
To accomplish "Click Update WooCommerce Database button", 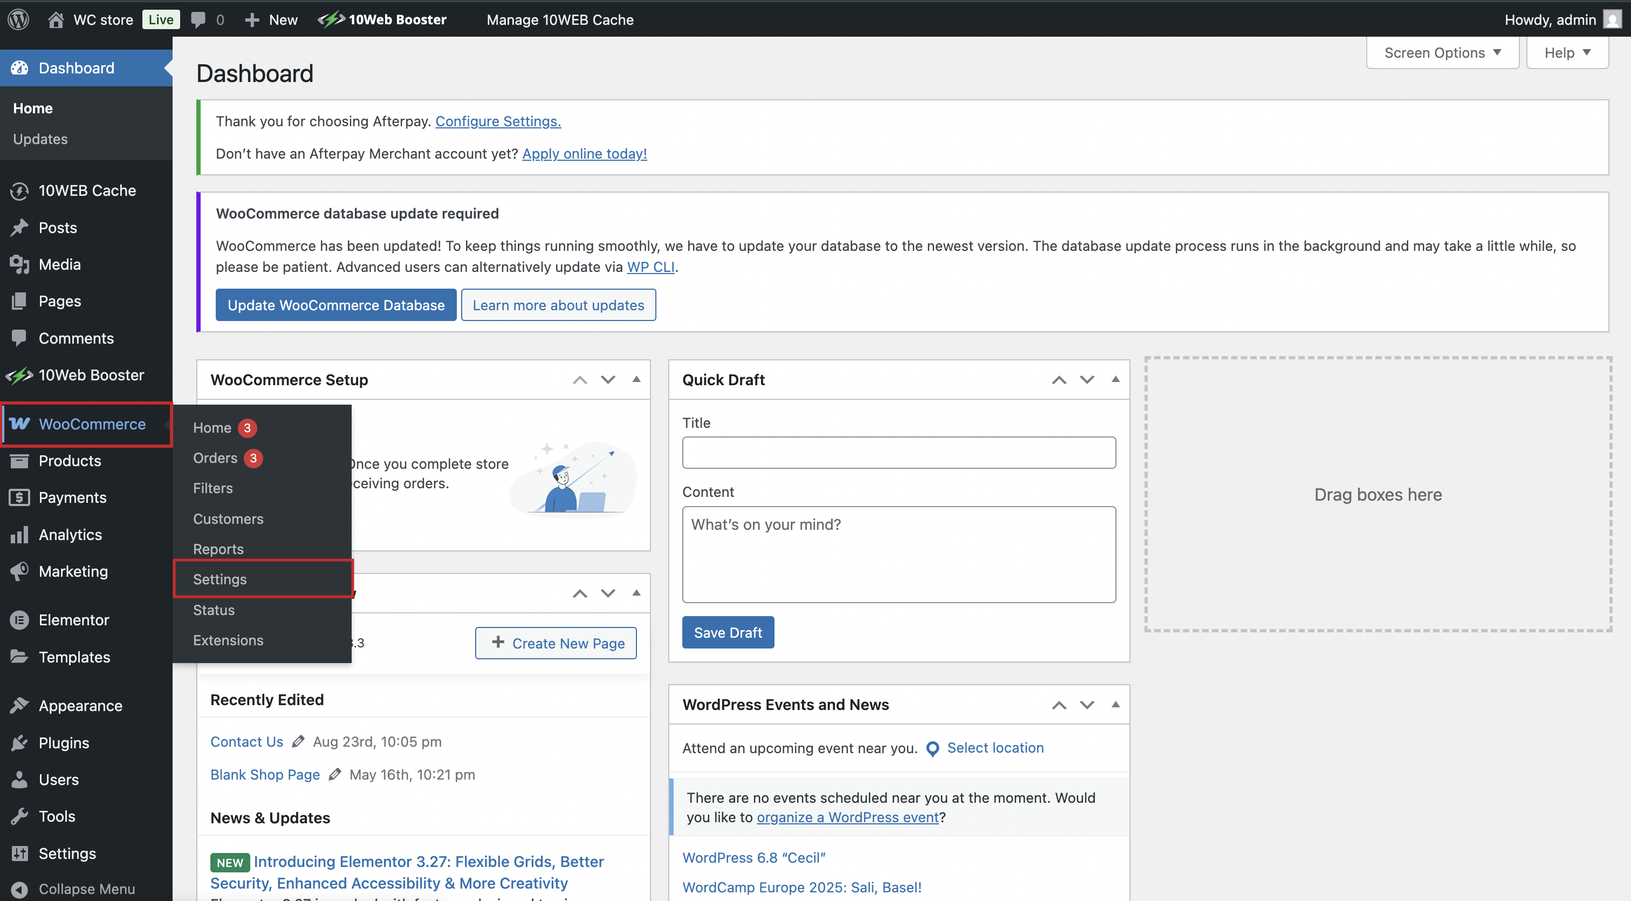I will pos(335,304).
